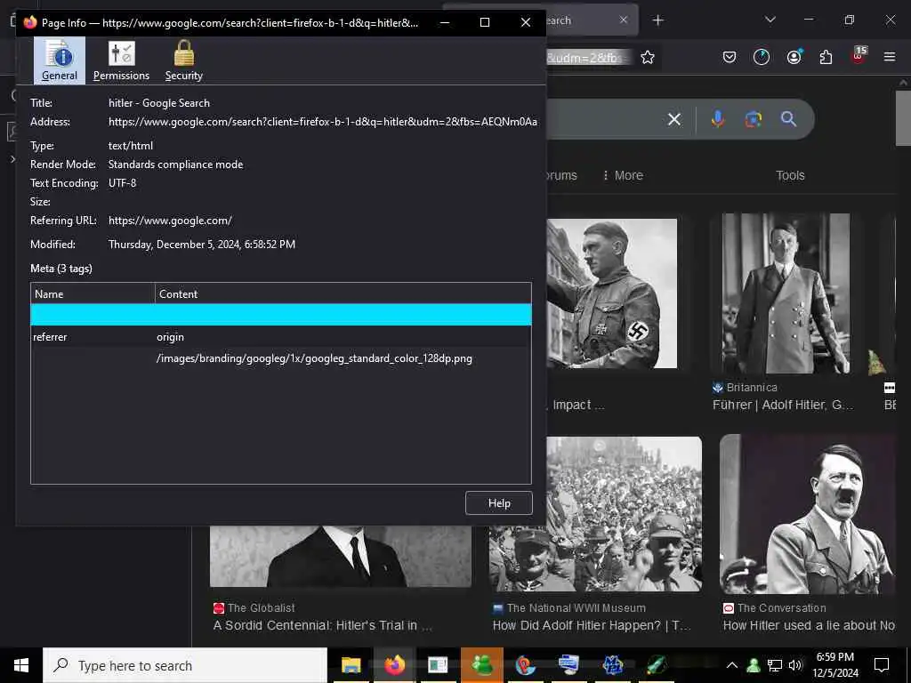Open File Explorer from the taskbar
The image size is (911, 683).
pyautogui.click(x=351, y=665)
